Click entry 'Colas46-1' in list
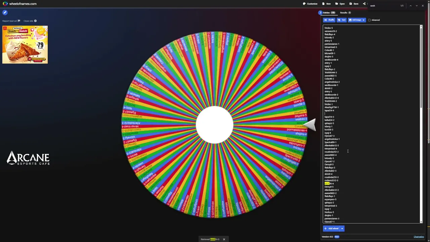The image size is (430, 242). point(329,50)
